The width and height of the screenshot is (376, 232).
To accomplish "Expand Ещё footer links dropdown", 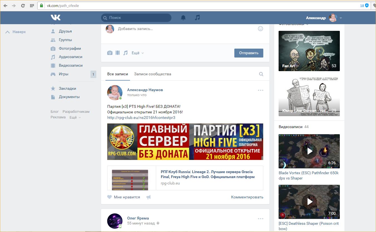I will point(75,117).
